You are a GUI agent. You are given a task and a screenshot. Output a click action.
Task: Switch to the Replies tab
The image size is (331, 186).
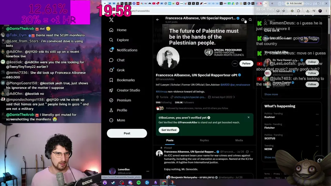click(204, 140)
